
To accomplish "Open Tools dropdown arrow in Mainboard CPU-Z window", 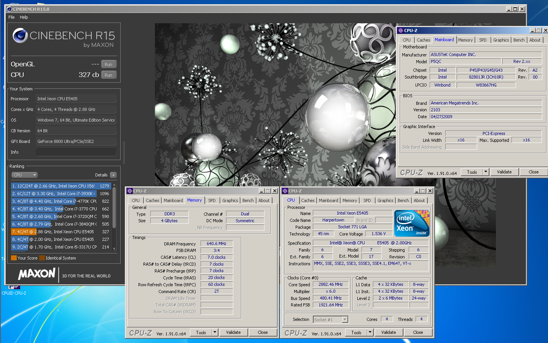I will point(486,172).
